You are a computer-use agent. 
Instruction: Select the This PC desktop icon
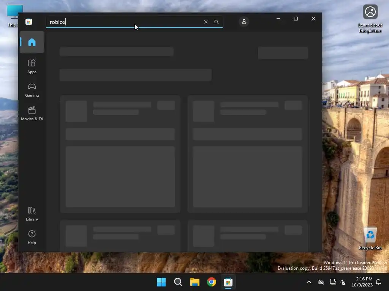[13, 16]
